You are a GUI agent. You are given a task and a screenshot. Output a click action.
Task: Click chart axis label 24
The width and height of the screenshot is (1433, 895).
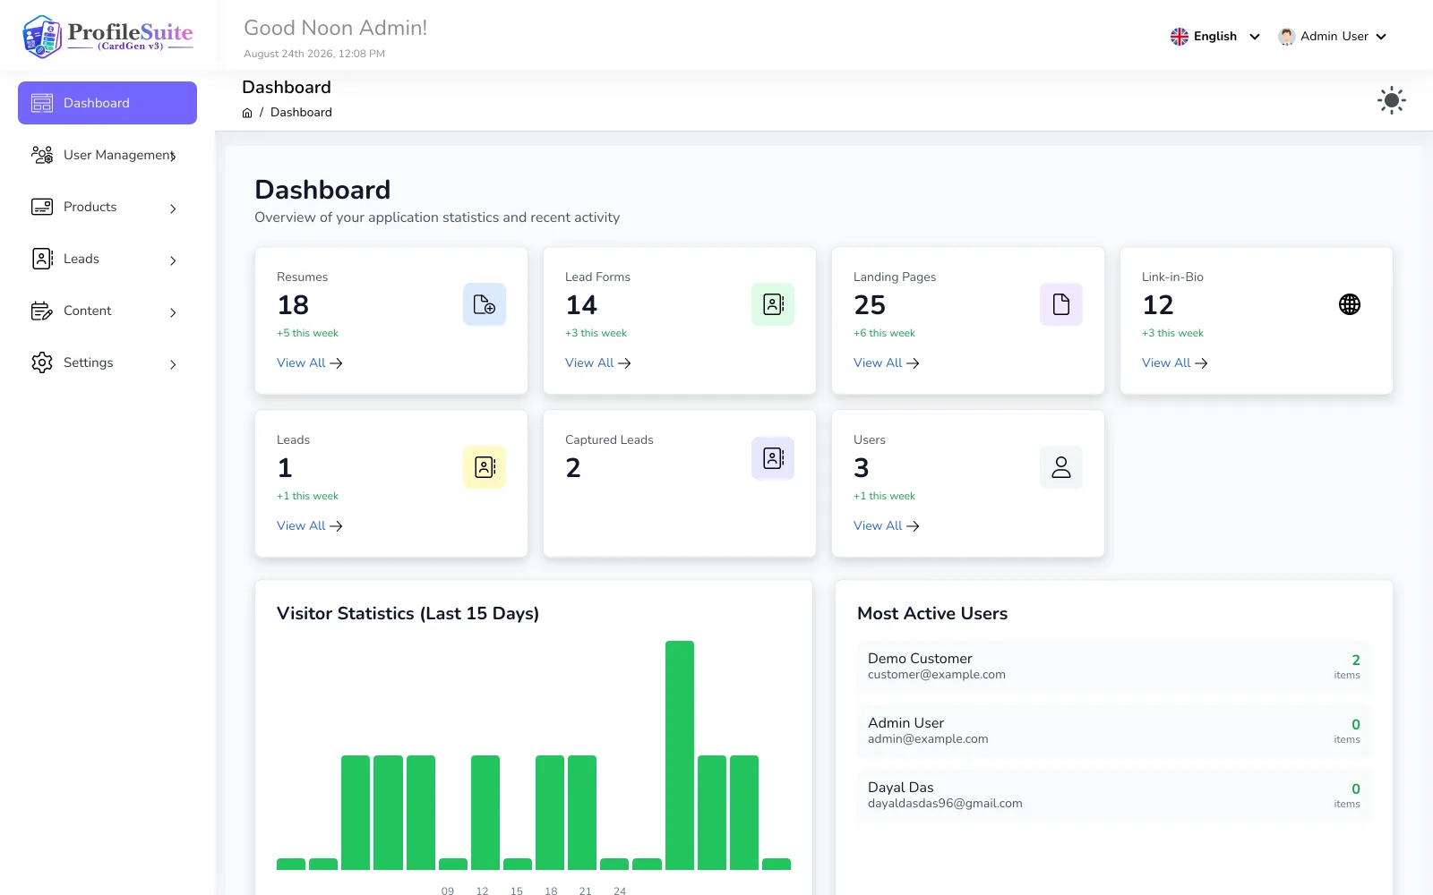(620, 891)
